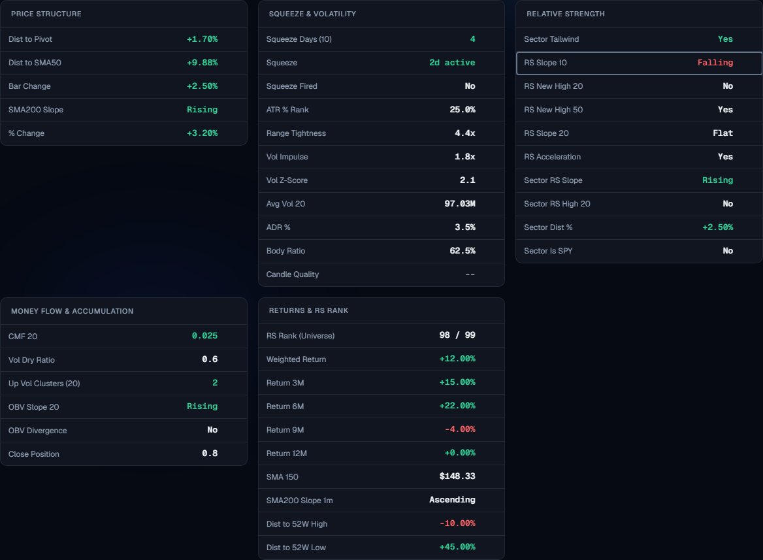Click the Up Vol Clusters (20) label
Viewport: 763px width, 560px height.
point(44,383)
